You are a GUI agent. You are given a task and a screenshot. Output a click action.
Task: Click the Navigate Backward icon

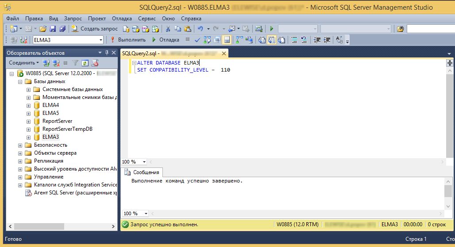point(231,29)
